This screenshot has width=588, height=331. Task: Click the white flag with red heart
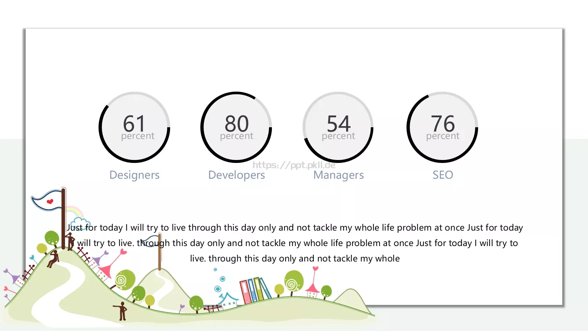tap(47, 200)
